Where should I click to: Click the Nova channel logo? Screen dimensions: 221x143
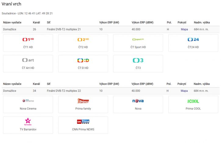[x=138, y=101]
